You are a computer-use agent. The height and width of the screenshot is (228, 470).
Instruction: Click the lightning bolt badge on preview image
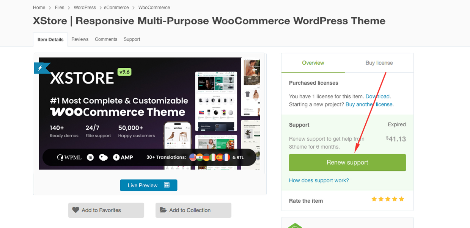click(41, 68)
